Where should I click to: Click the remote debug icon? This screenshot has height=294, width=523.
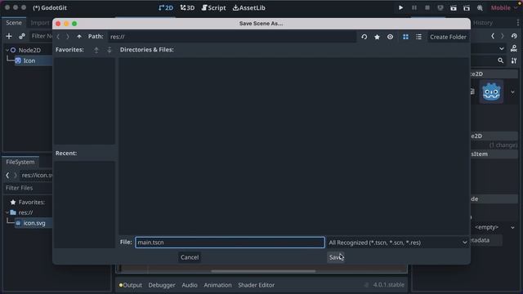[440, 7]
